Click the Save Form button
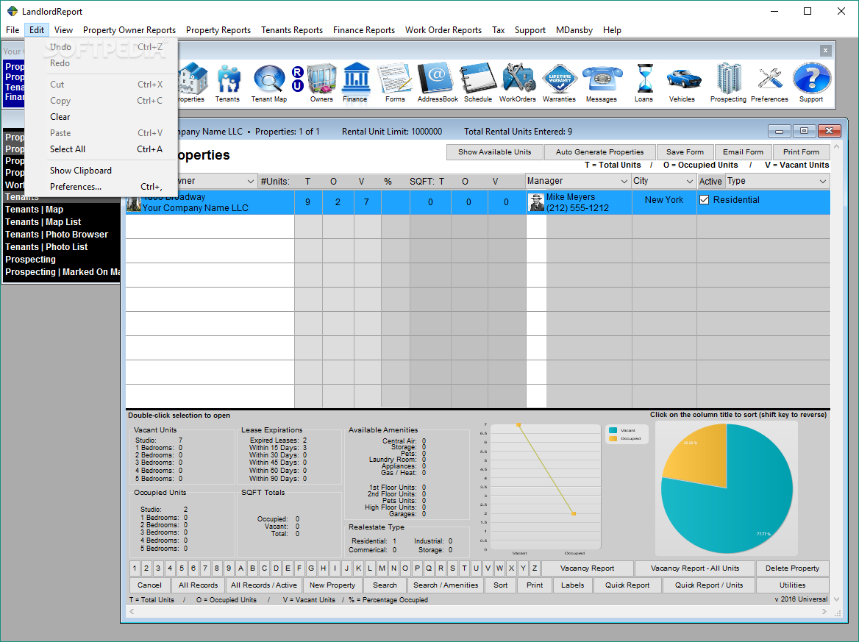The image size is (859, 642). tap(685, 151)
